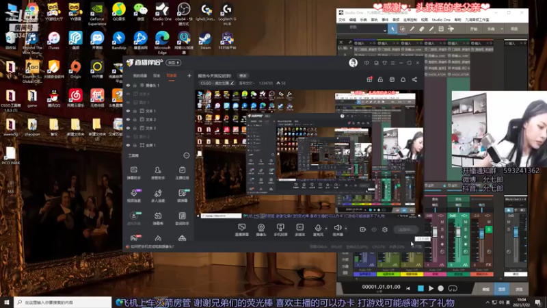Viewport: 547px width, 308px height.
Task: Open the 歌词助手 tool icon
Action: pyautogui.click(x=182, y=218)
